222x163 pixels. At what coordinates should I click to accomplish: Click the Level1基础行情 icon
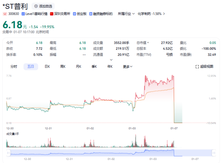(23, 14)
